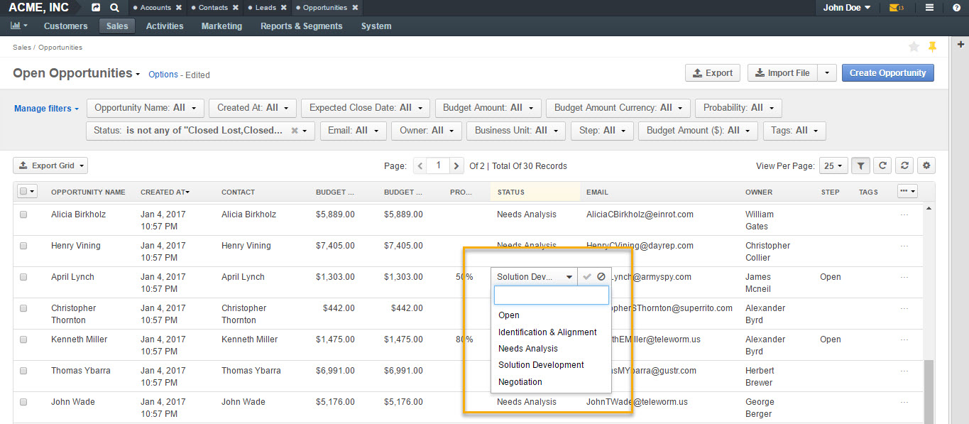Open the dashboards chart icon menu
969x424 pixels.
[19, 26]
